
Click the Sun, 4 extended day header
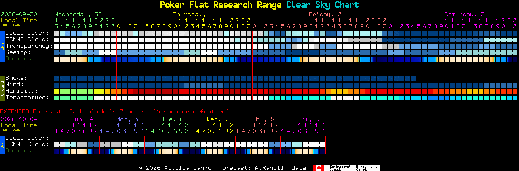(x=82, y=119)
